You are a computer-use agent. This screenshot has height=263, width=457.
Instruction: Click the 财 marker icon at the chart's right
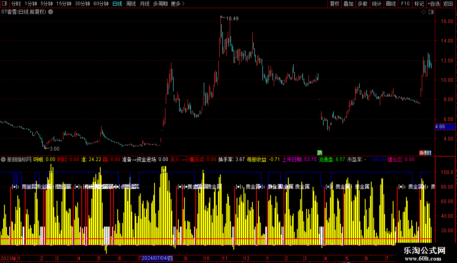[x=429, y=153]
